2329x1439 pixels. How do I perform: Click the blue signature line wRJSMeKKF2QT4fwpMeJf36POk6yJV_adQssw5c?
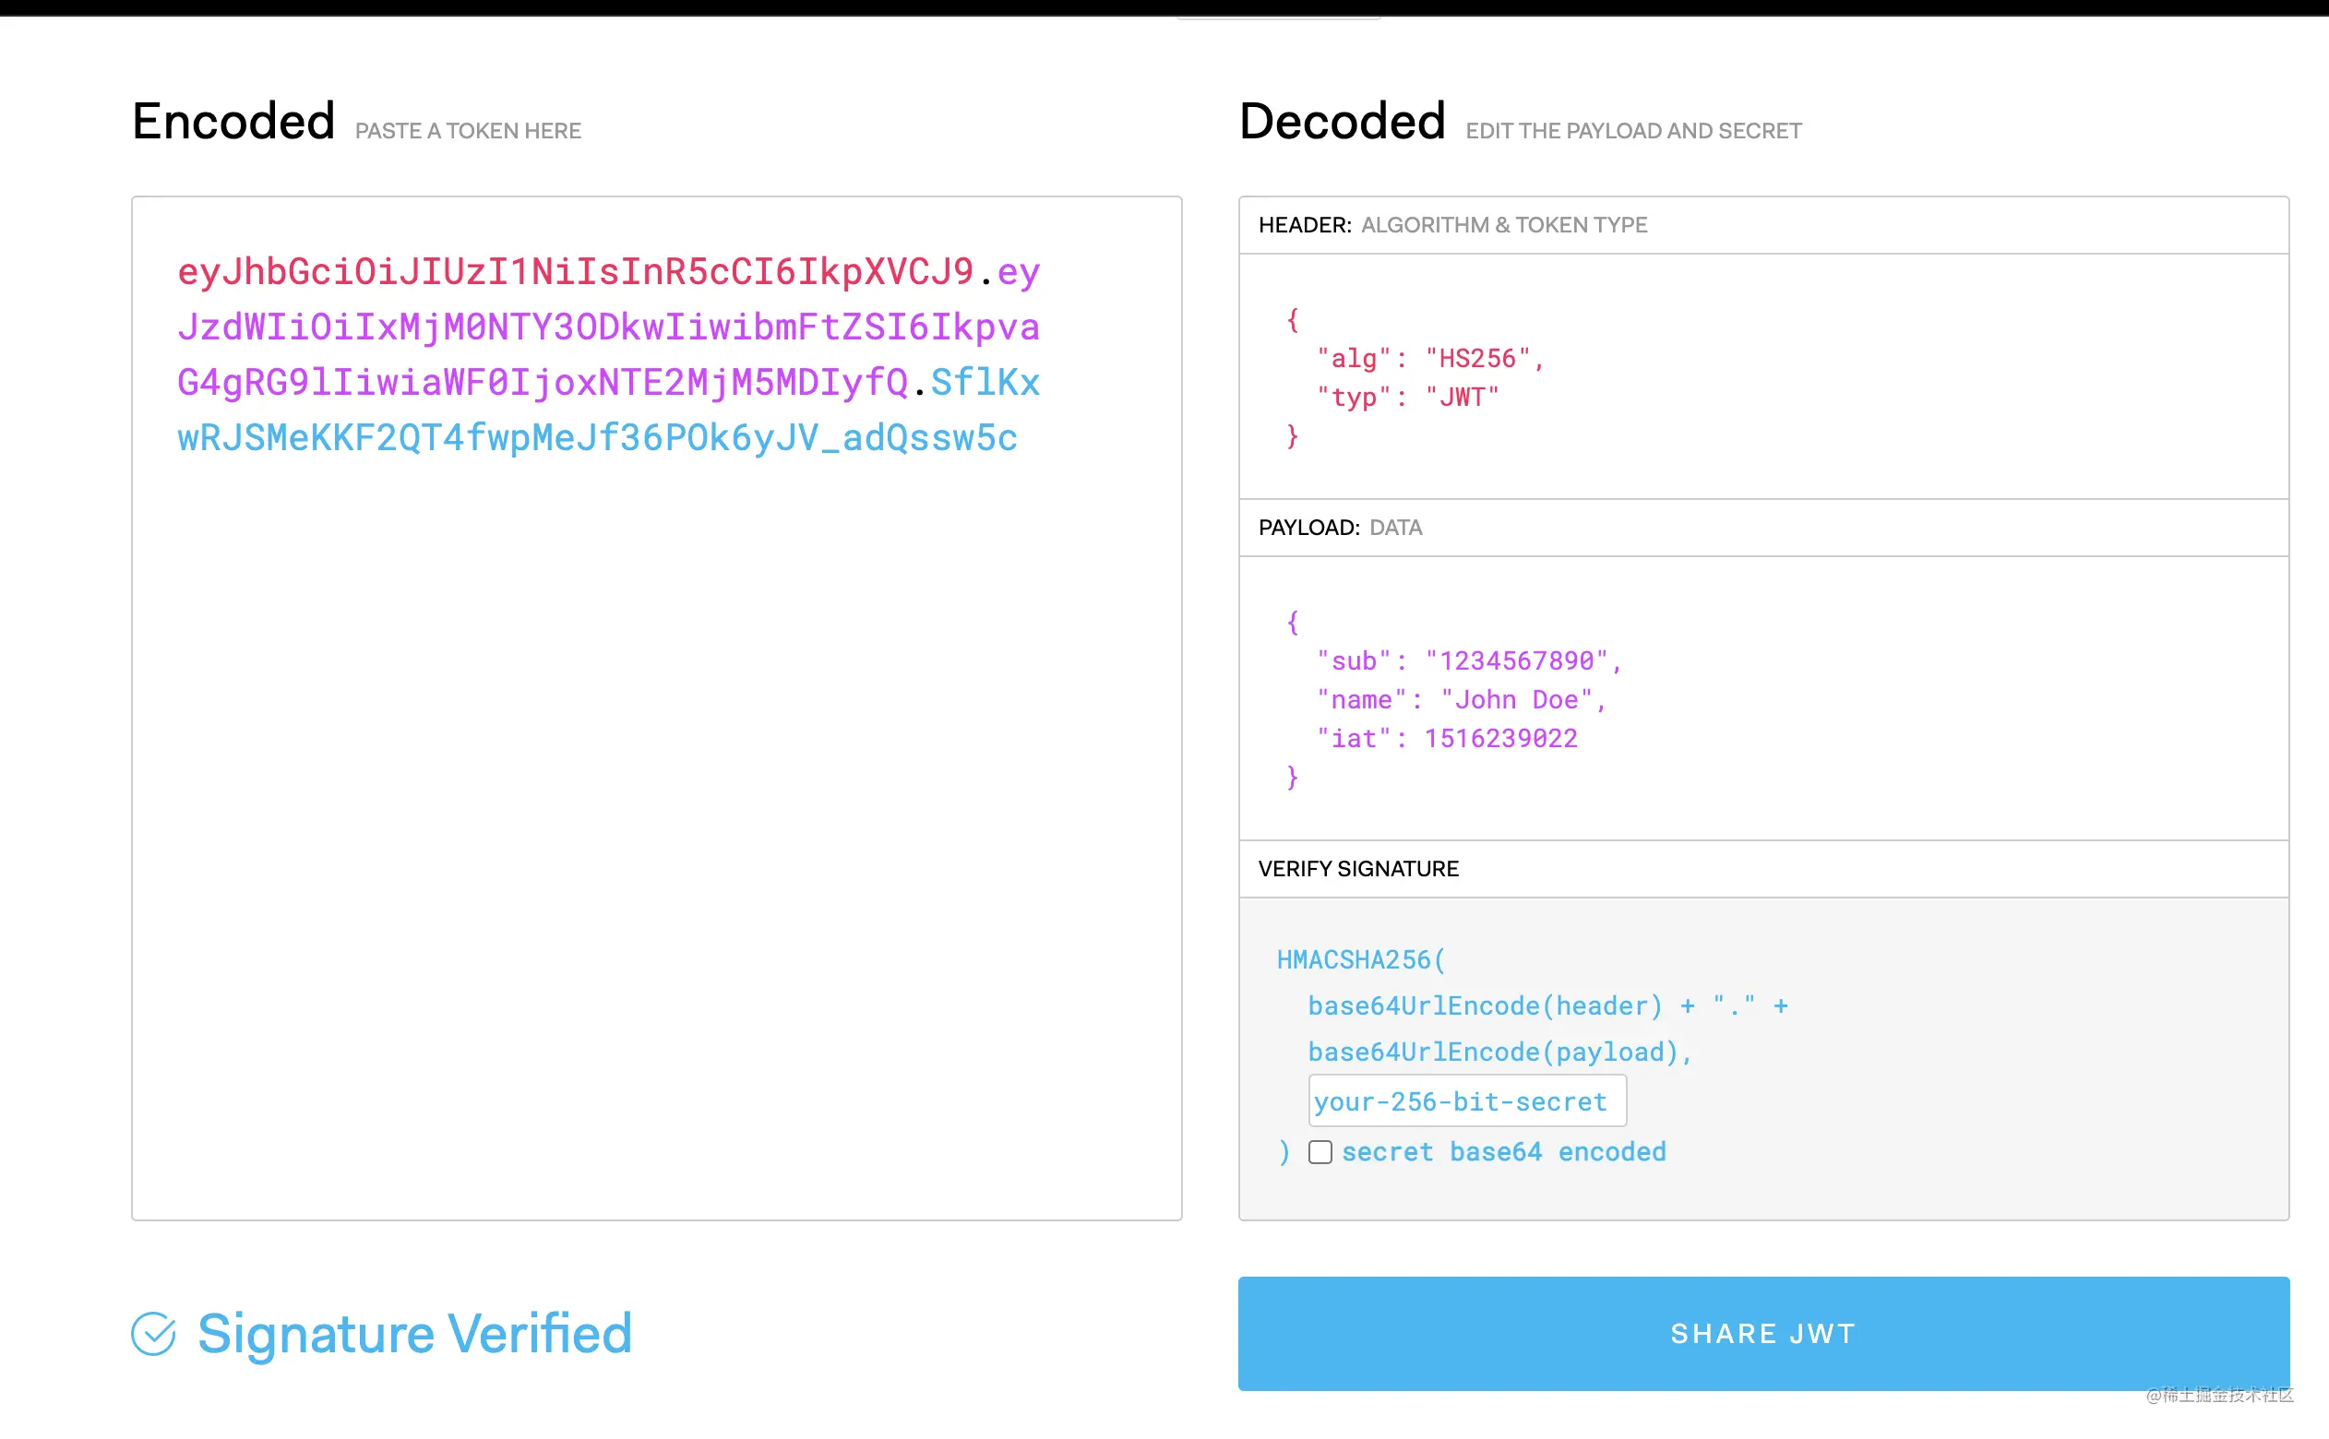[597, 437]
